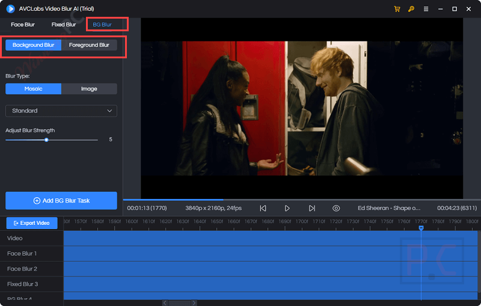481x306 pixels.
Task: Click timeline scrollbar right arrow
Action: tap(194, 303)
